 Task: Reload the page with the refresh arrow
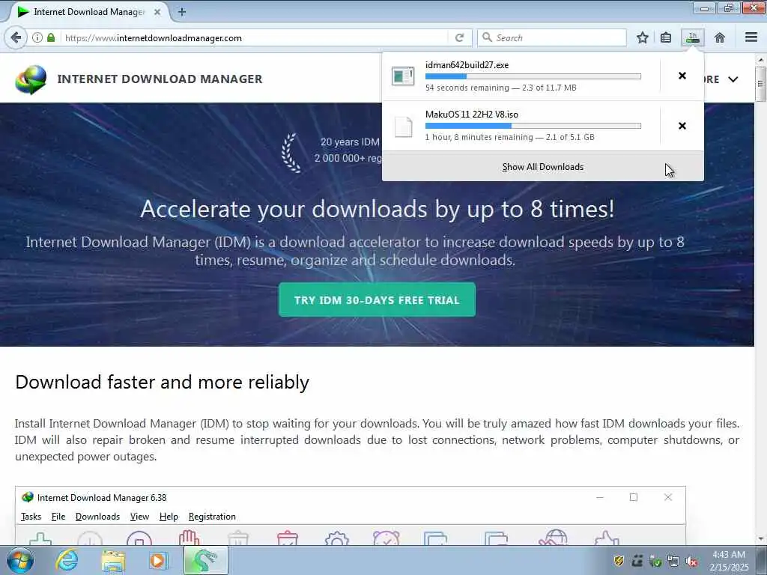point(459,37)
